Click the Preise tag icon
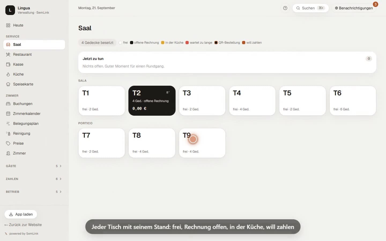Image resolution: width=386 pixels, height=241 pixels. 8,143
